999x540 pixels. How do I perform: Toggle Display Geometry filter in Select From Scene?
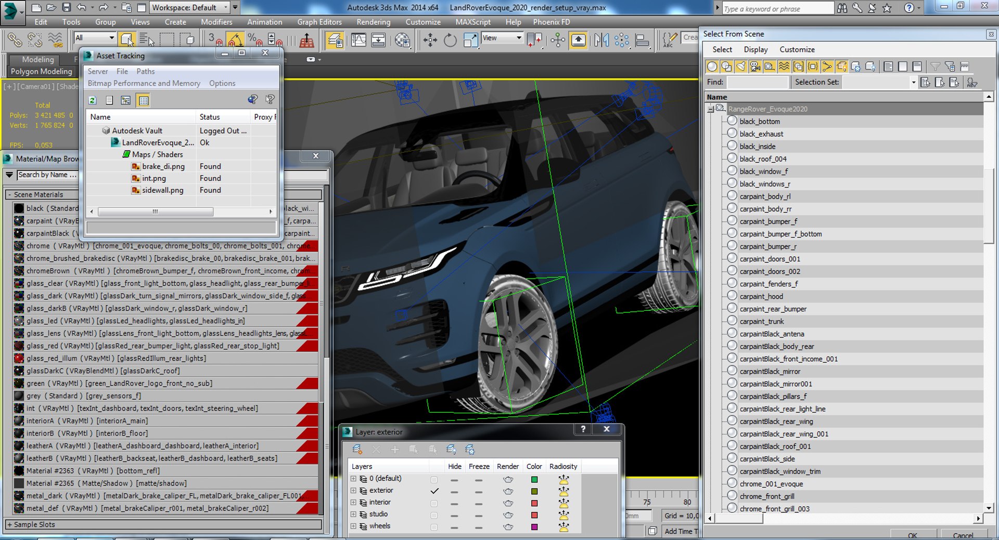(712, 67)
